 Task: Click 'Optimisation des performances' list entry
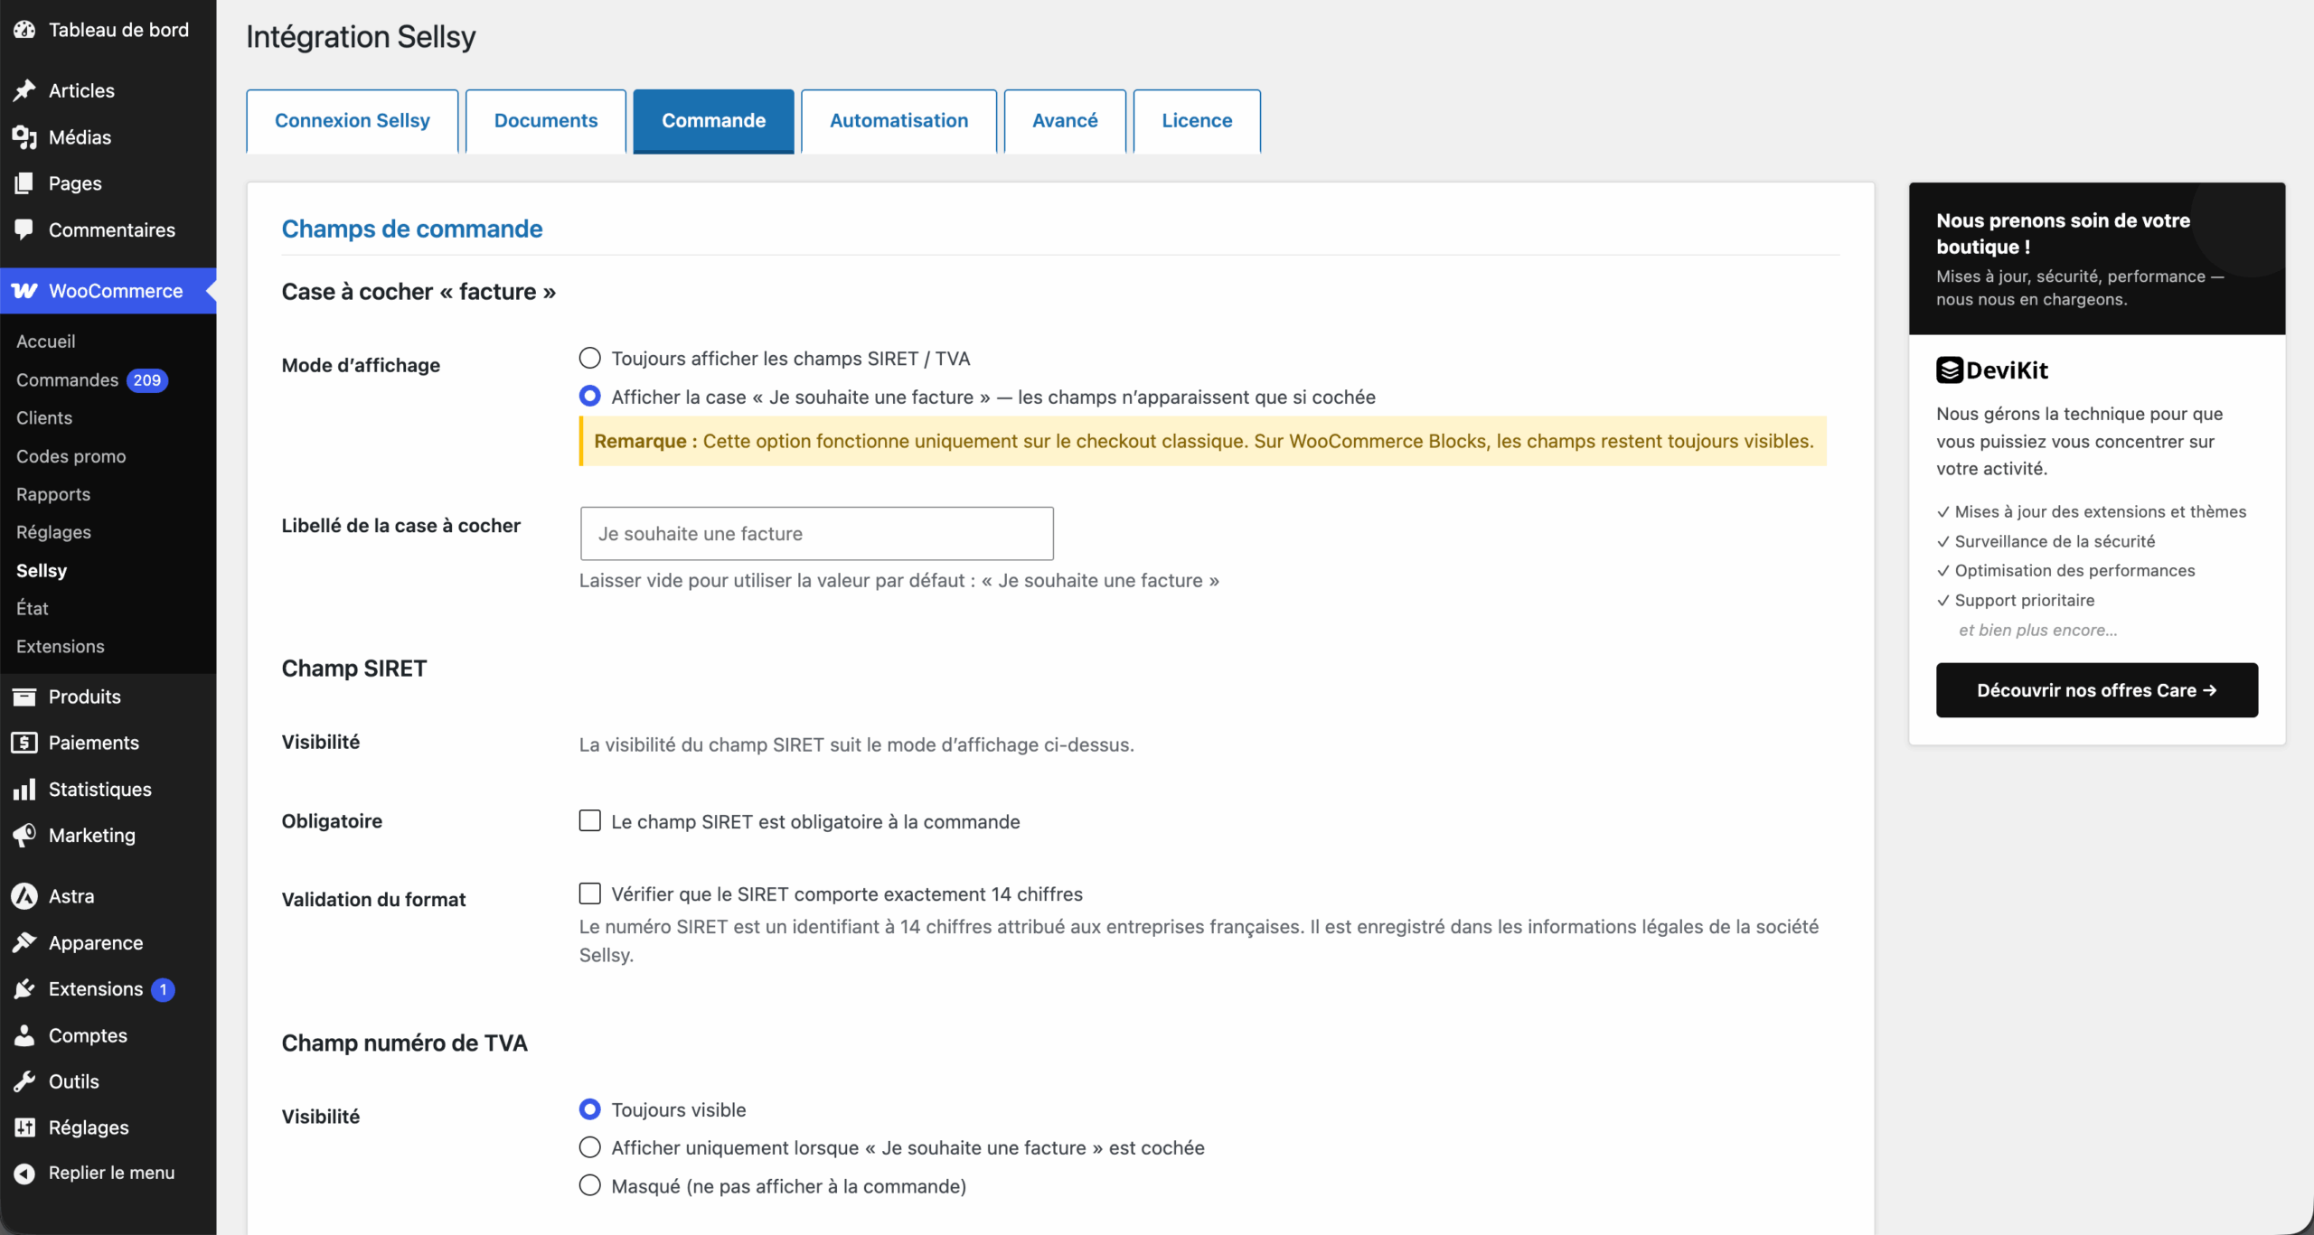(x=2075, y=571)
